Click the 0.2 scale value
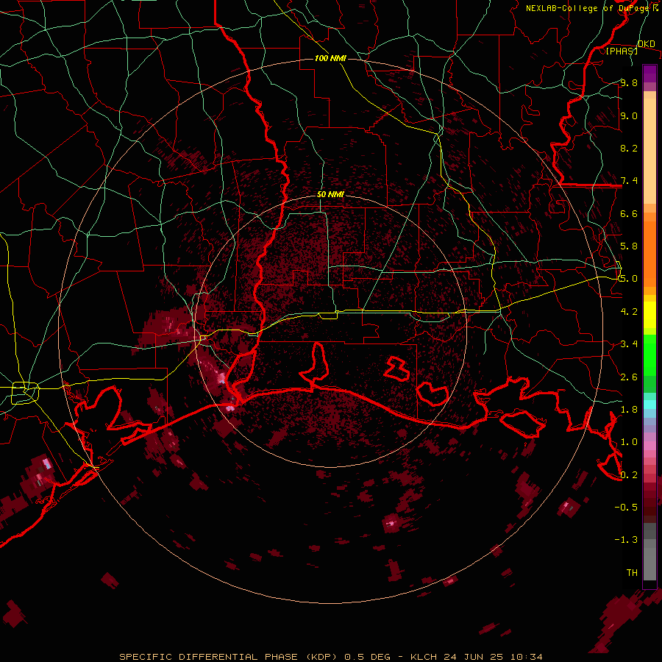 pyautogui.click(x=629, y=475)
